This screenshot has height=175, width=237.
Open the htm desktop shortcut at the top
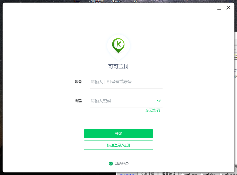(77, 2)
